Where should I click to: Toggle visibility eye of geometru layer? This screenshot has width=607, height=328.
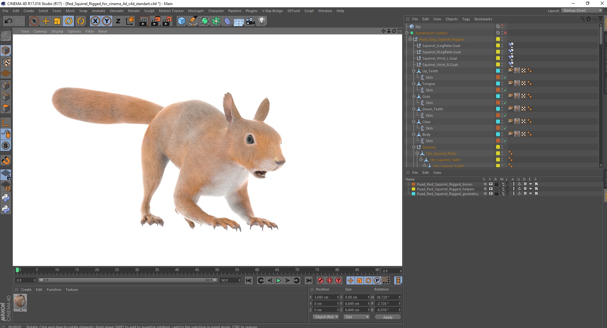tap(491, 194)
